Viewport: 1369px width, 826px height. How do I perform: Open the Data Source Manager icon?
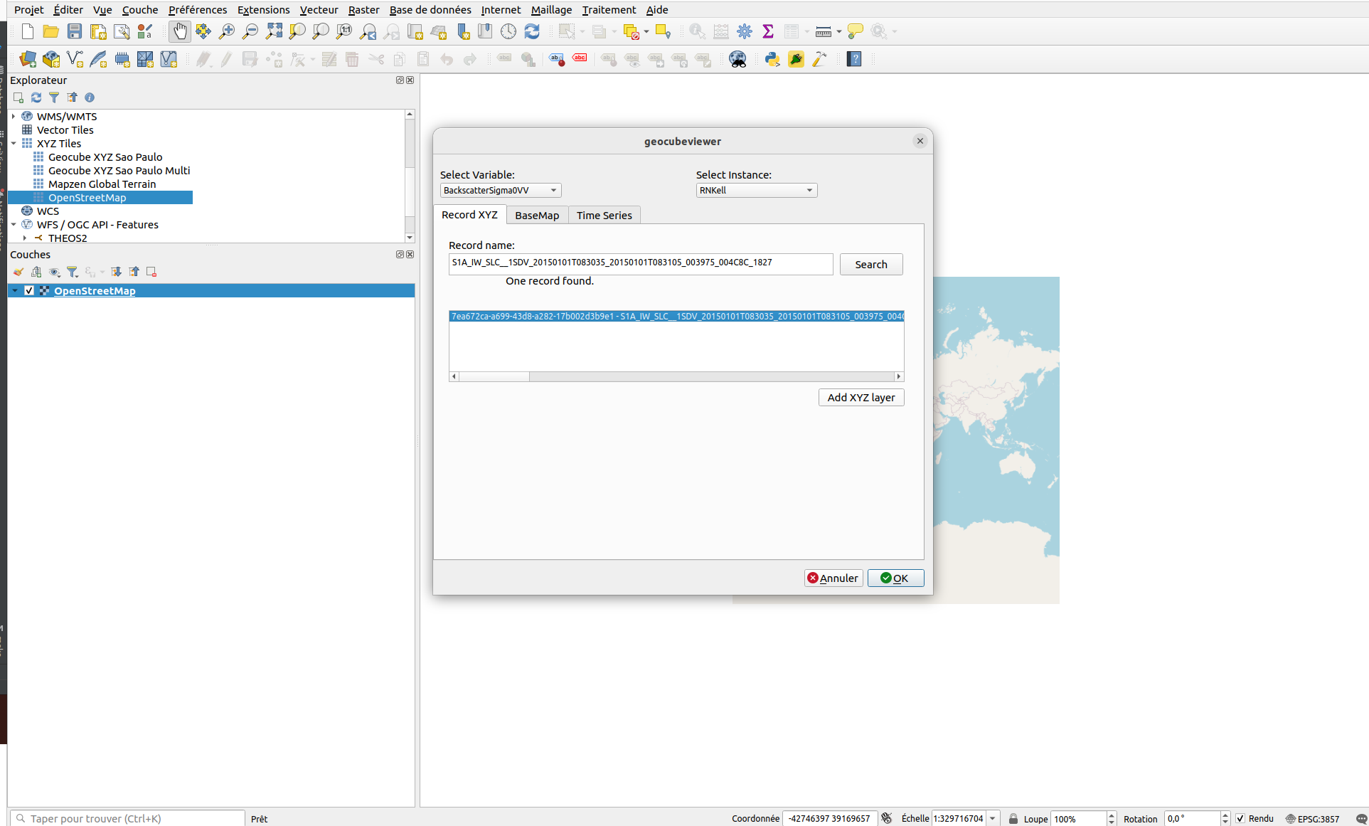click(x=28, y=59)
